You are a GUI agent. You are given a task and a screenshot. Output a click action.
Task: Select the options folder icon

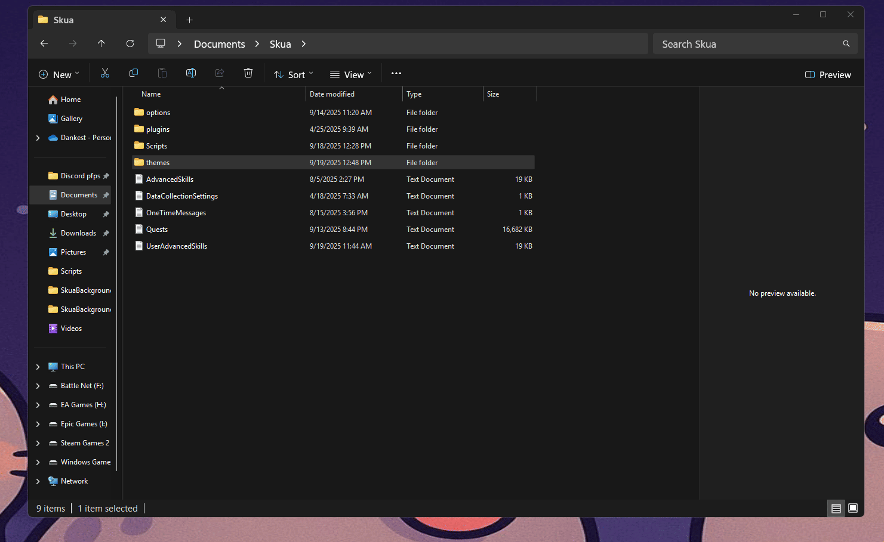click(139, 112)
